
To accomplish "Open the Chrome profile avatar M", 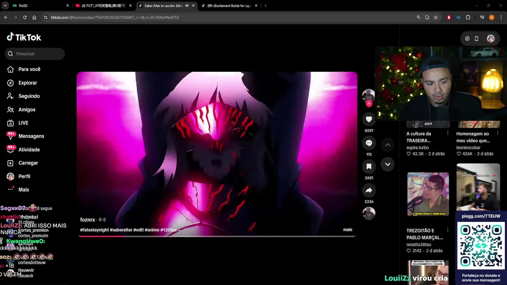I will (492, 17).
